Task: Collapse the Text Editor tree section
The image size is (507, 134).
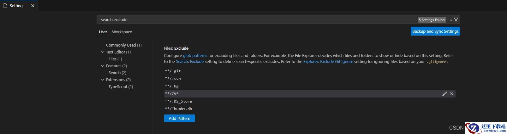Action: pos(102,52)
